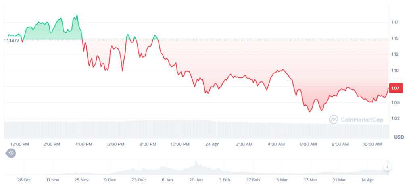Click the CoinMarketCap watermark logo

click(x=333, y=119)
